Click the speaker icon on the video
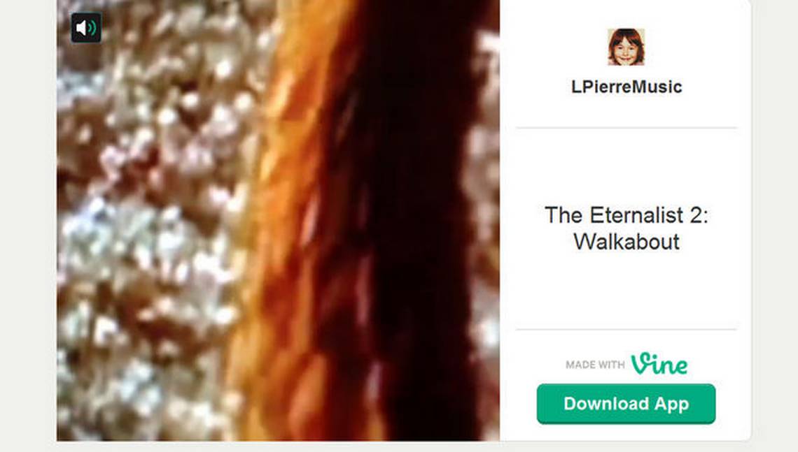 click(x=86, y=28)
